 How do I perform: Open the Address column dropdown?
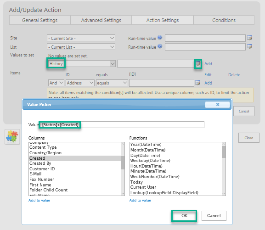80,83
